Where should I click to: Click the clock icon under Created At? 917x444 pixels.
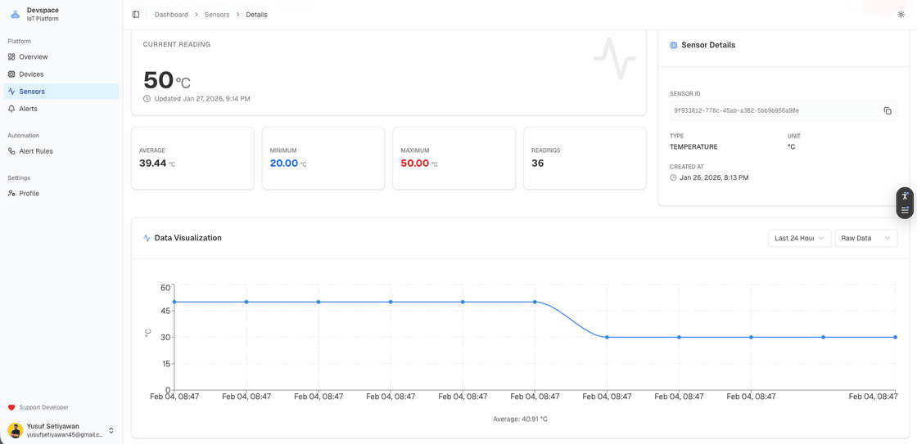[674, 177]
